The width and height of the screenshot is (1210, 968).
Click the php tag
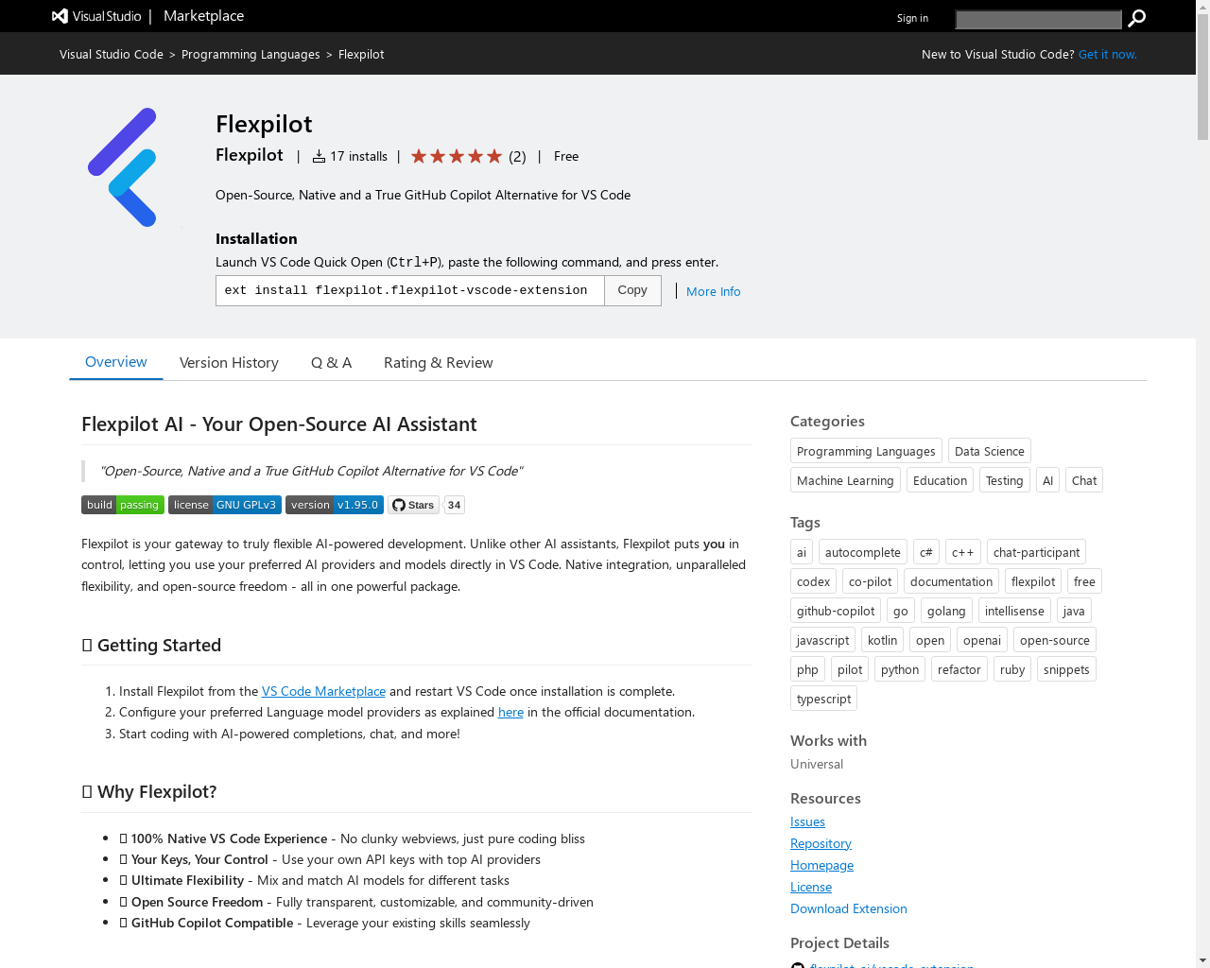pyautogui.click(x=807, y=669)
